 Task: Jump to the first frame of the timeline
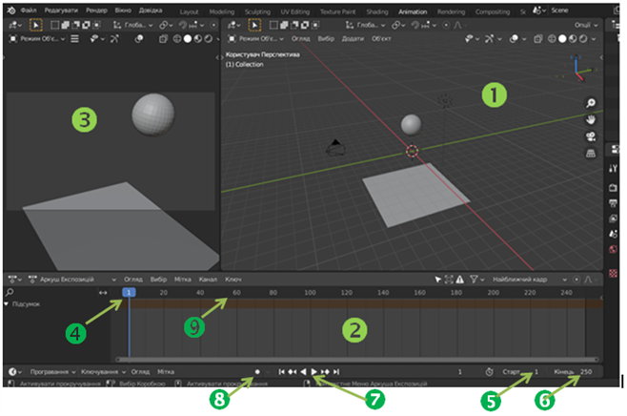coord(280,371)
